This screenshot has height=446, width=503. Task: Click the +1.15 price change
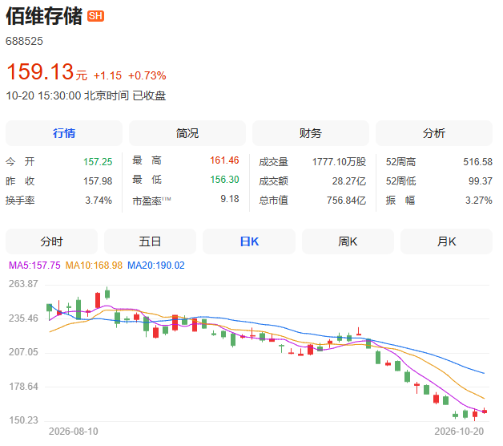(x=107, y=75)
